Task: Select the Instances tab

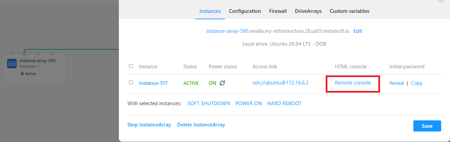Action: [x=210, y=11]
